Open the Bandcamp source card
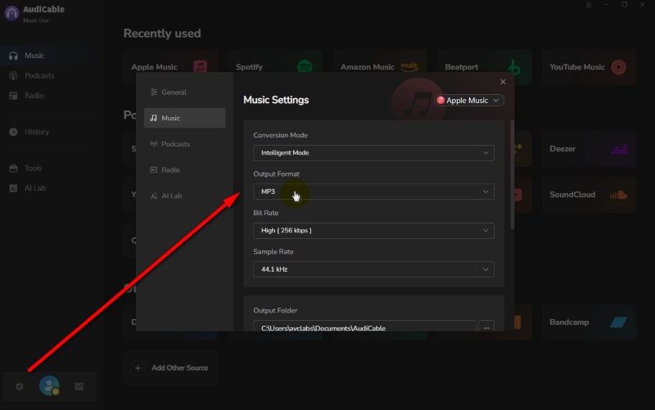 589,322
